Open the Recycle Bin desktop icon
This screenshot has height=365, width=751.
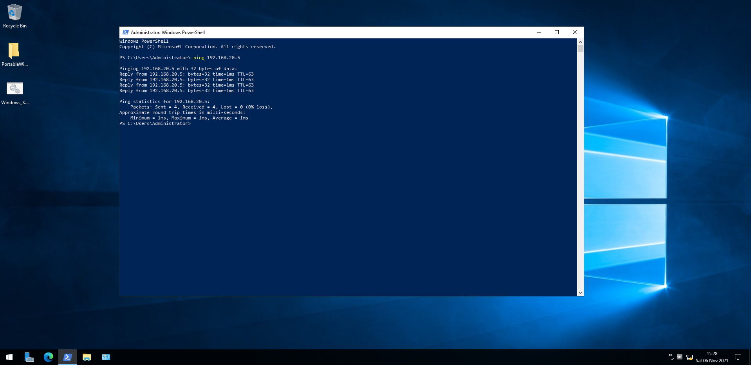point(15,16)
